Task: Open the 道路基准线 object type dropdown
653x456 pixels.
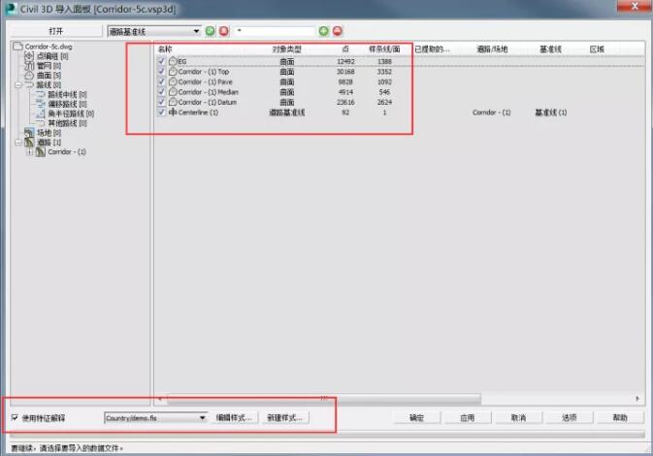Action: 154,31
